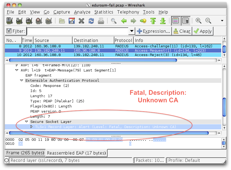The image size is (231, 170).
Task: Go back in packet history arrow
Action: (x=124, y=21)
